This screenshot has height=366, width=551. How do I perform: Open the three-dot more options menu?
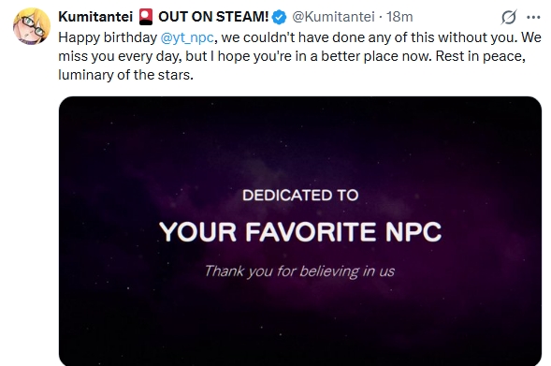click(x=533, y=17)
